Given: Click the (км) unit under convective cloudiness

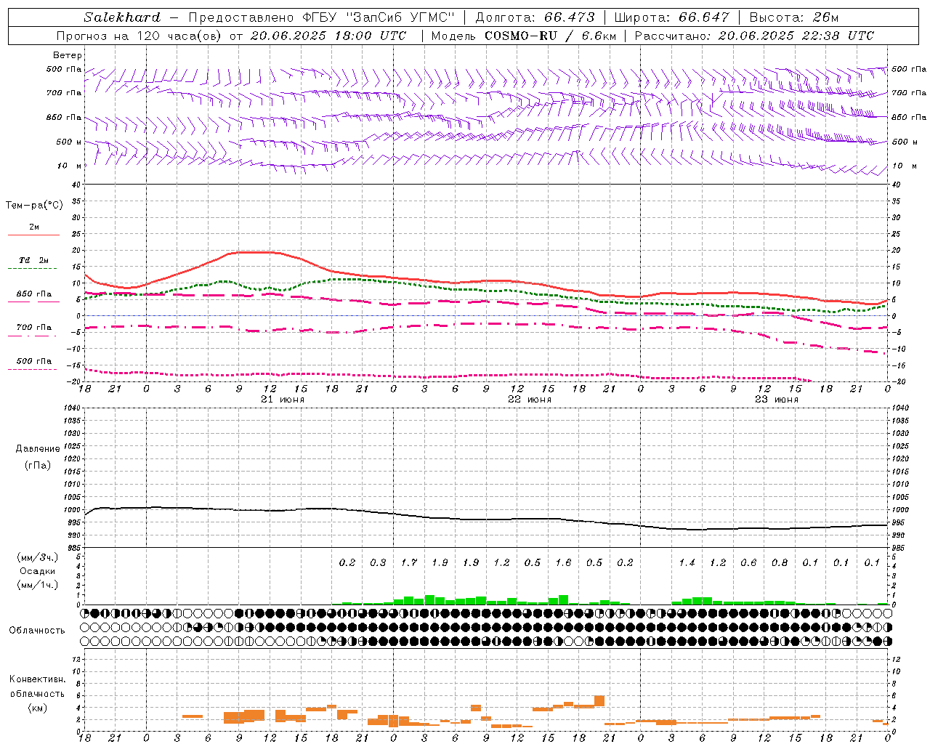Looking at the screenshot, I should (37, 708).
